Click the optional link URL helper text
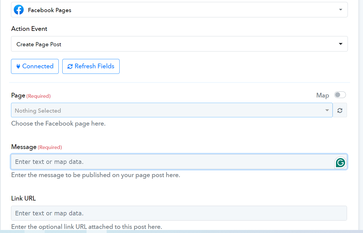 point(87,227)
